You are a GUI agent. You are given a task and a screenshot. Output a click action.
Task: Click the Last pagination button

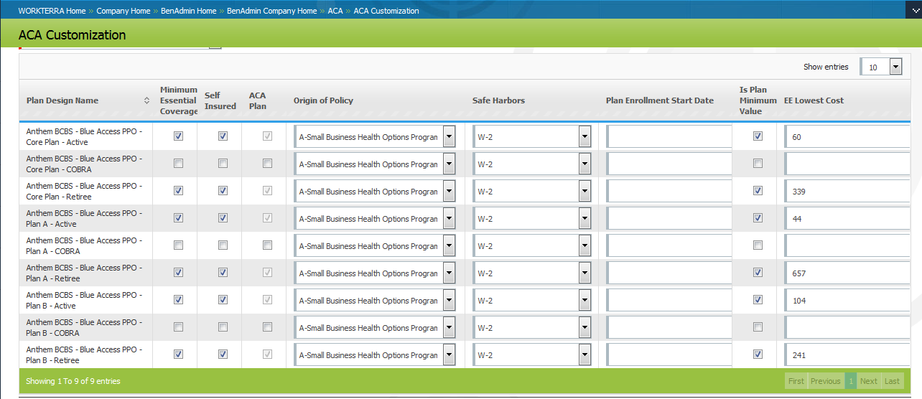[892, 381]
